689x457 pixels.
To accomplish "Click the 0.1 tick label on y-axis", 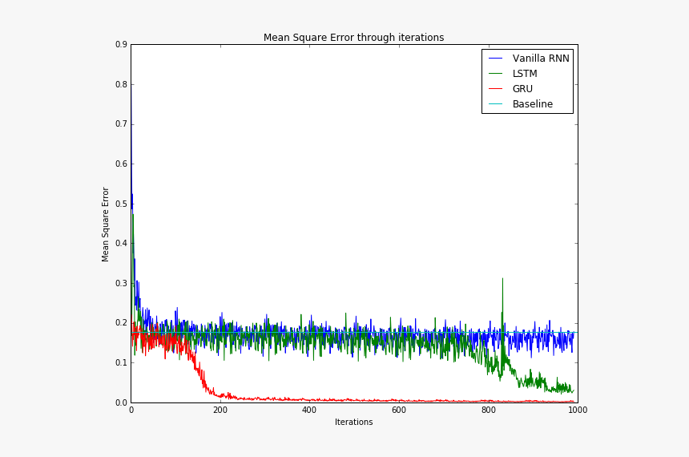I will pos(120,363).
